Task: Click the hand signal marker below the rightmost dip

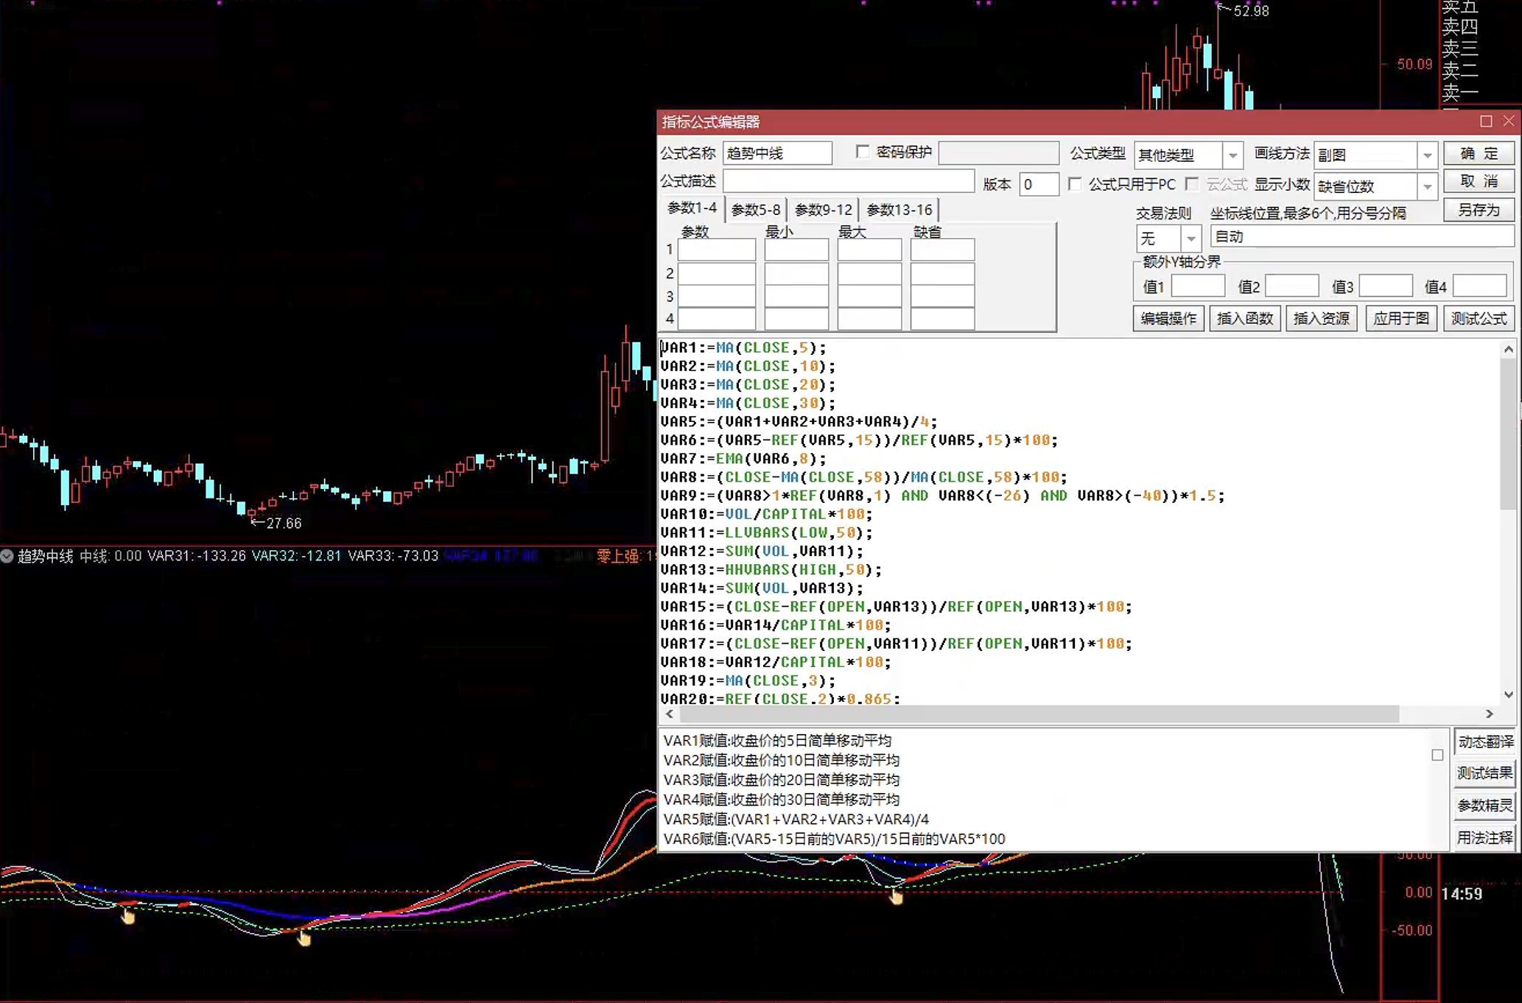Action: (896, 897)
